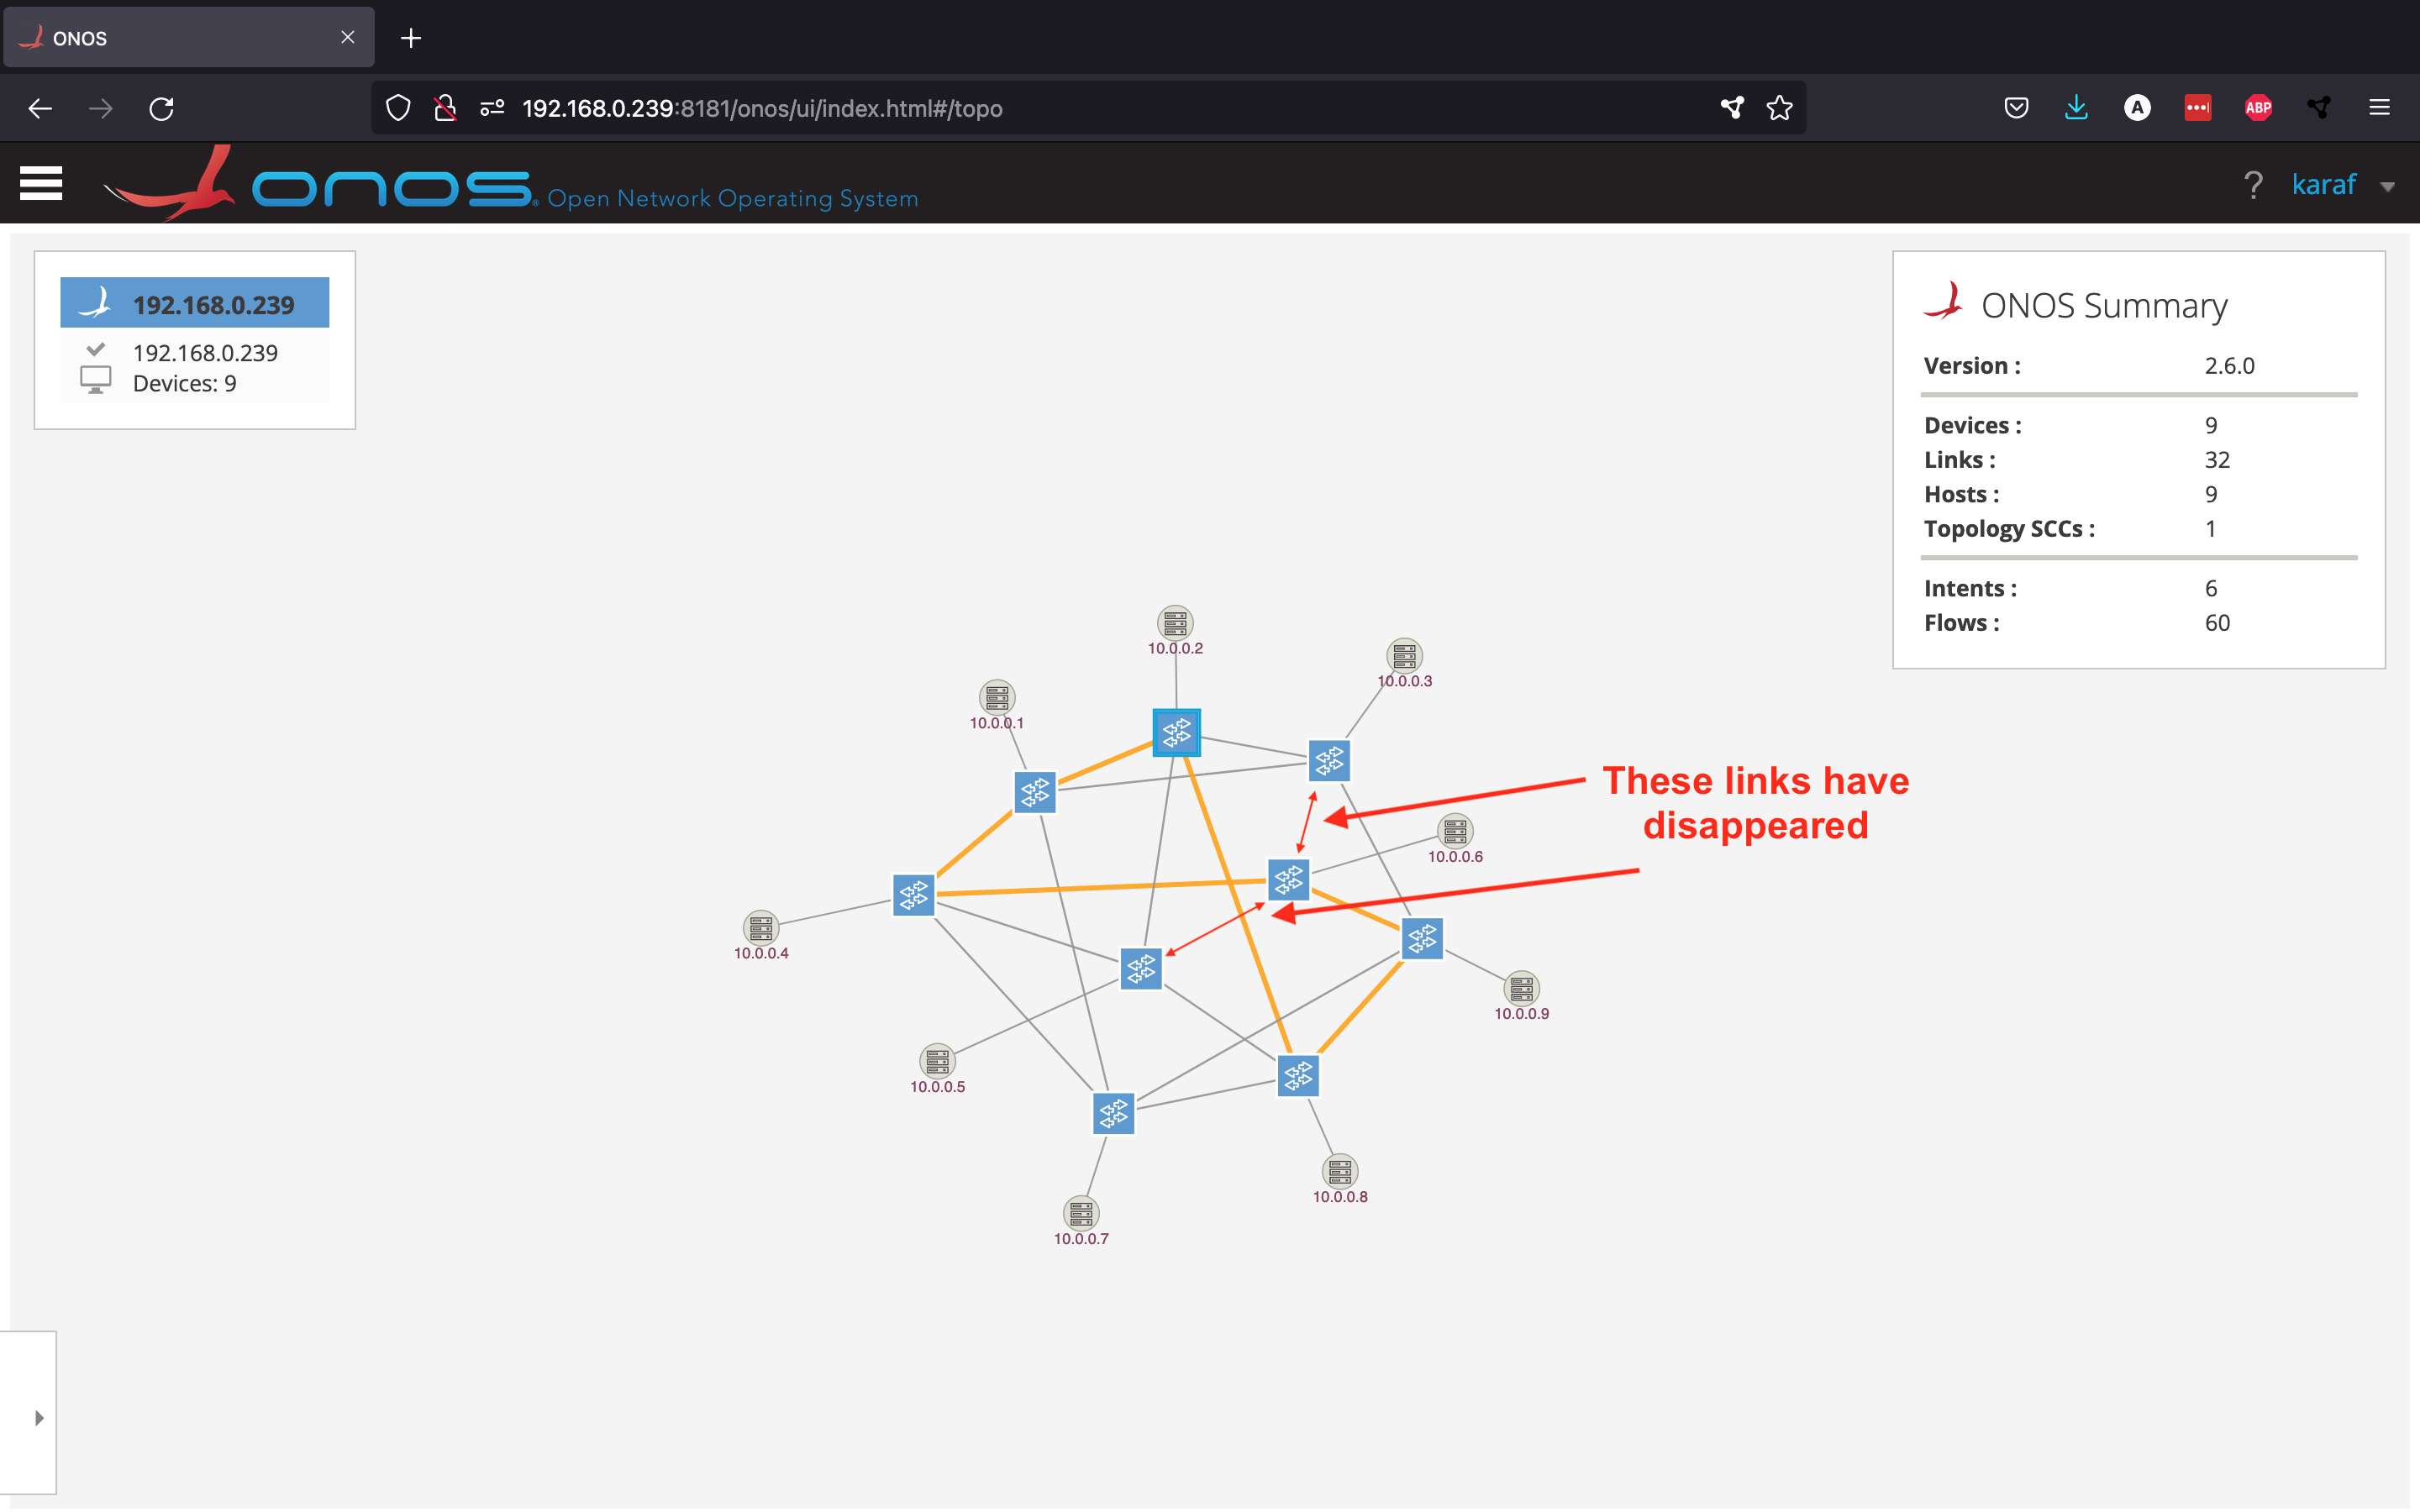Select host 10.0.0.7 icon
Viewport: 2420px width, 1512px height.
1080,1213
